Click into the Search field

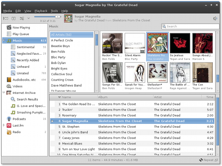point(190,26)
